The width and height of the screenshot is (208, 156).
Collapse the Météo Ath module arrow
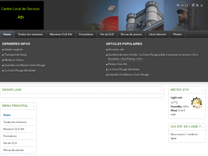tap(203, 90)
